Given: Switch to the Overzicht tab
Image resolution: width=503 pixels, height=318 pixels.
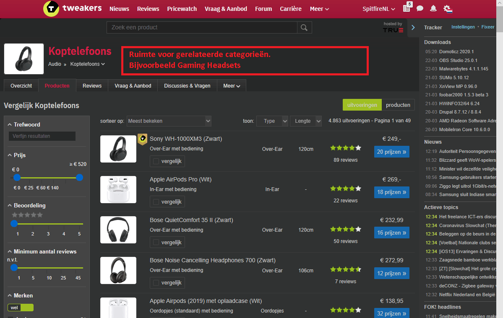Looking at the screenshot, I should click(x=21, y=86).
